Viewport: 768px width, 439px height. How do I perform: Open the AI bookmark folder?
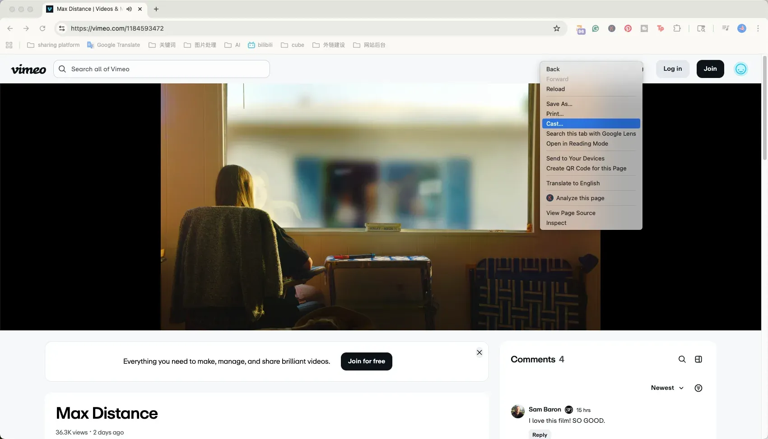click(233, 45)
